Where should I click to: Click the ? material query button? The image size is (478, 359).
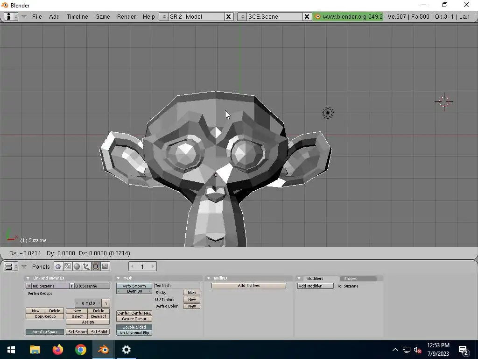106,303
